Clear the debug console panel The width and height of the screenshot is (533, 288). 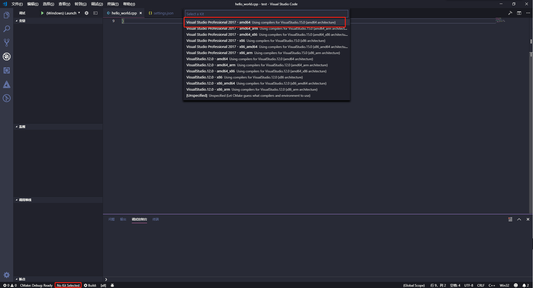click(510, 219)
